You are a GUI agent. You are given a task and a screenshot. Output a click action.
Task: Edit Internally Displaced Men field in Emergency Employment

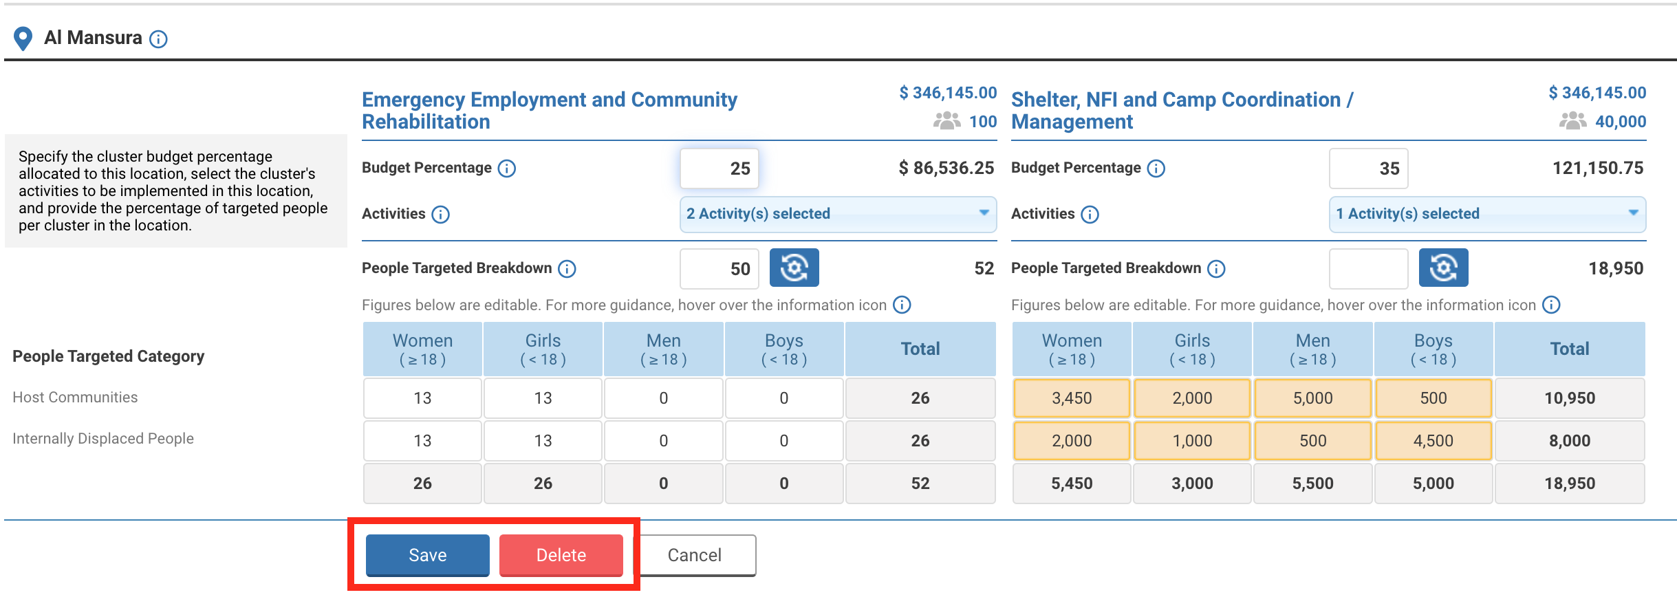coord(663,441)
